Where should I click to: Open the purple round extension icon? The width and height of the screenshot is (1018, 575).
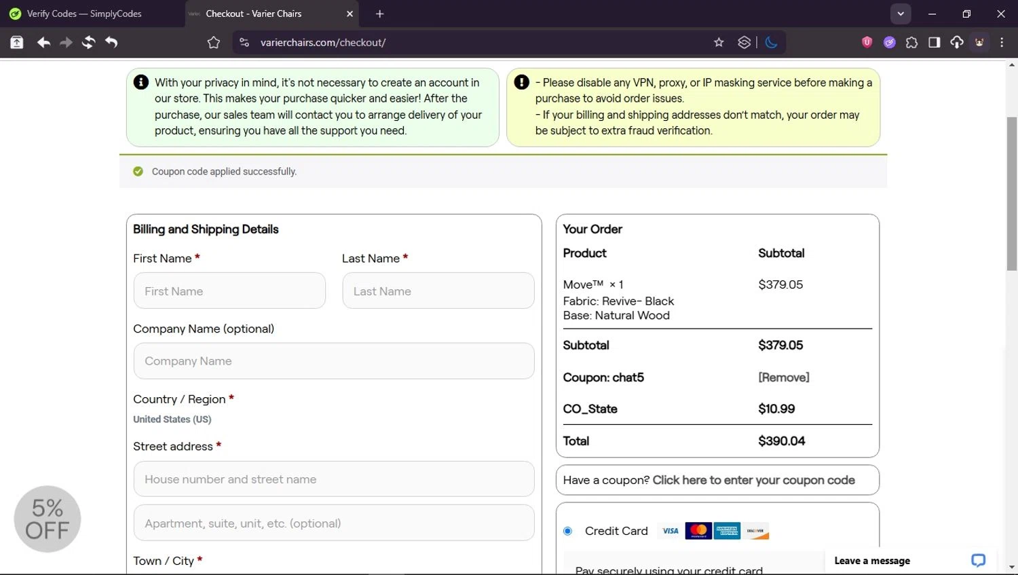point(890,42)
